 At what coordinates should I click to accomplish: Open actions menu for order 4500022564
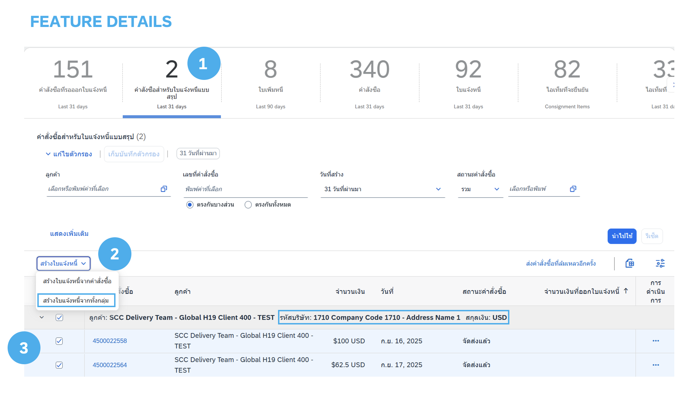[656, 365]
